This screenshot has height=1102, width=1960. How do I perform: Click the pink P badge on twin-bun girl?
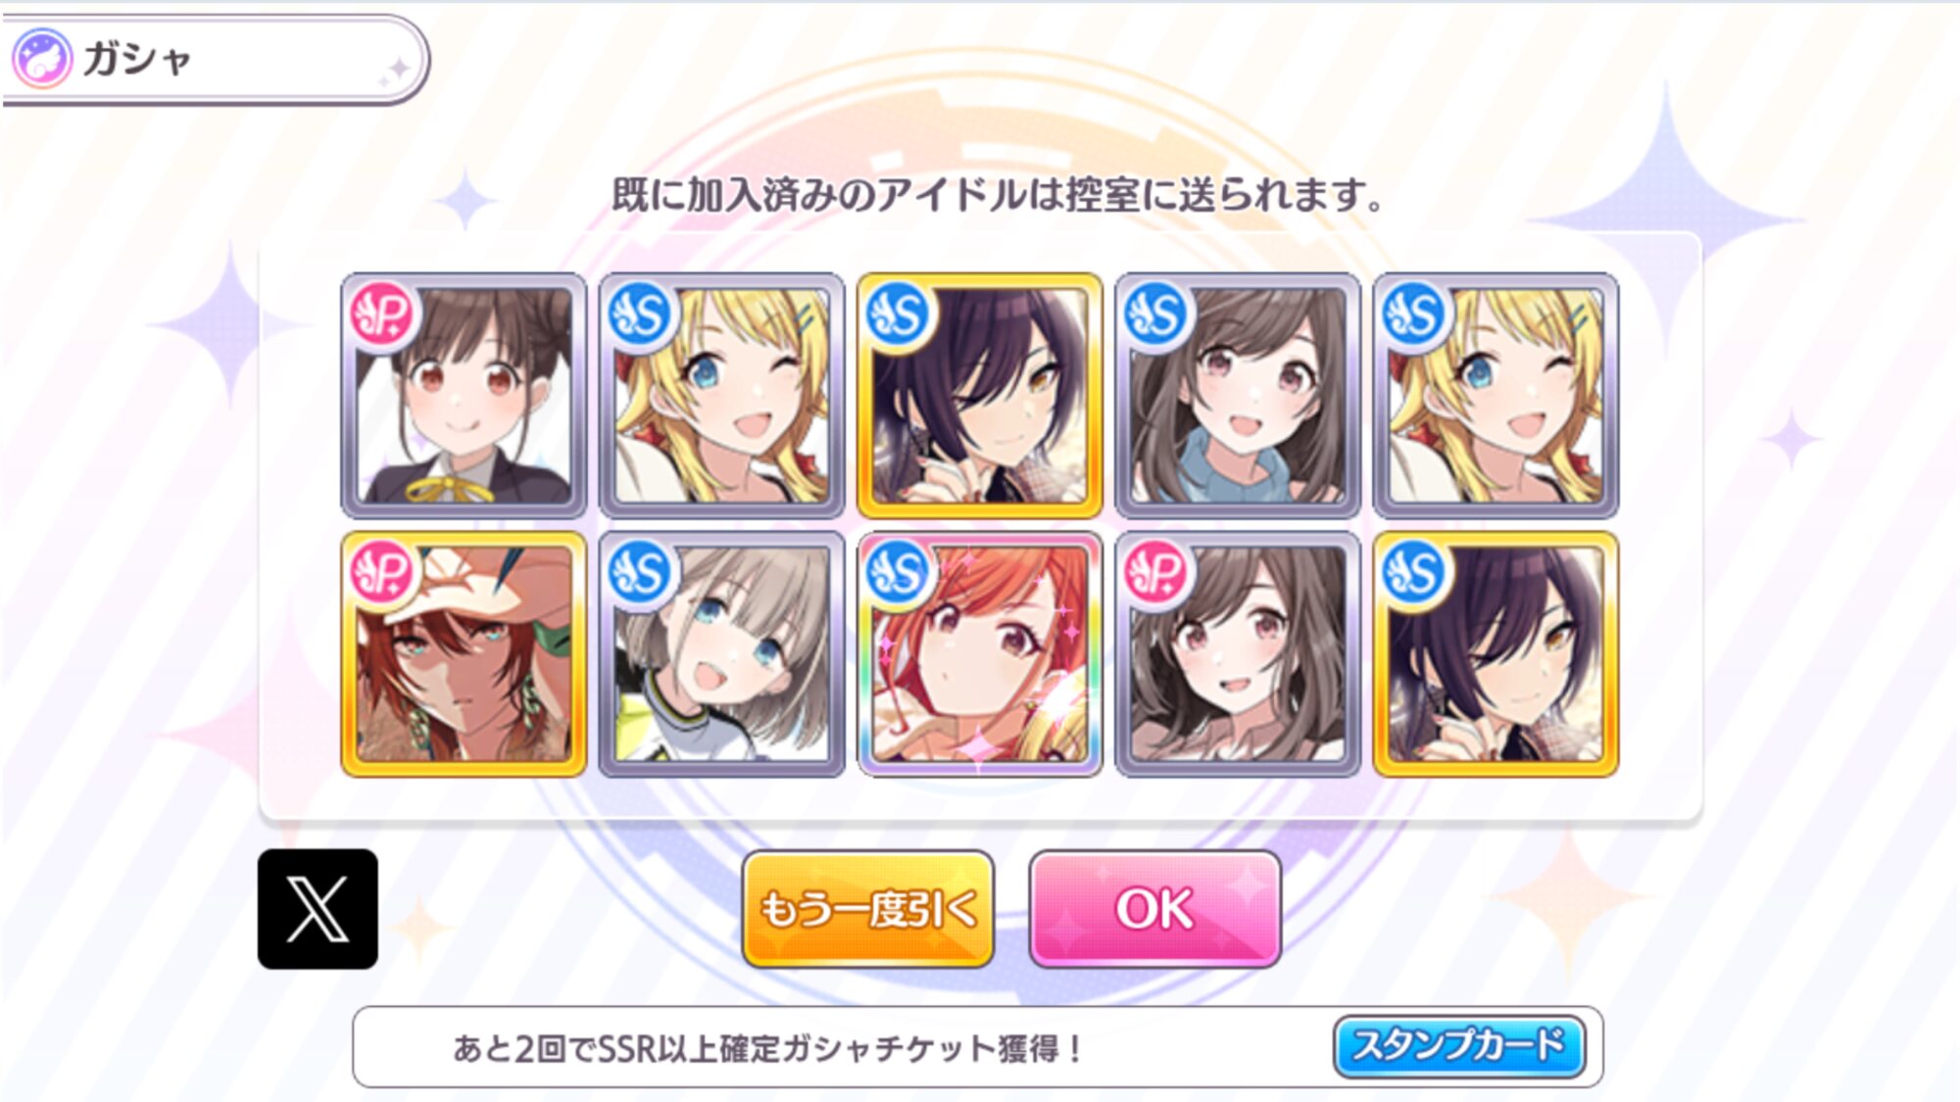382,314
